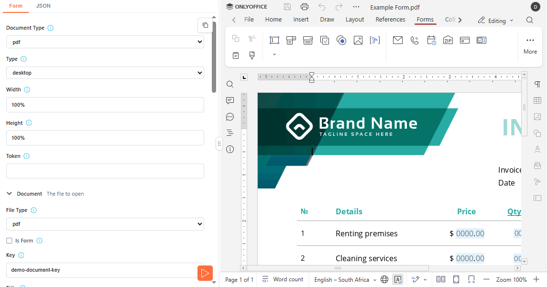Open the English – South Africa language dropdown
547x287 pixels.
pyautogui.click(x=345, y=279)
